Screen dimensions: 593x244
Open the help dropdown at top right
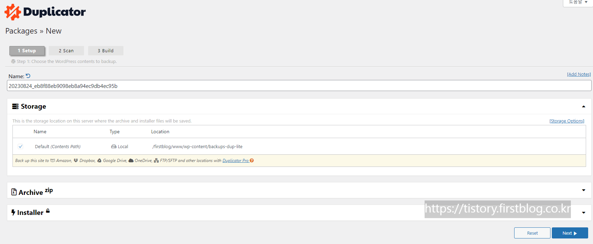578,2
